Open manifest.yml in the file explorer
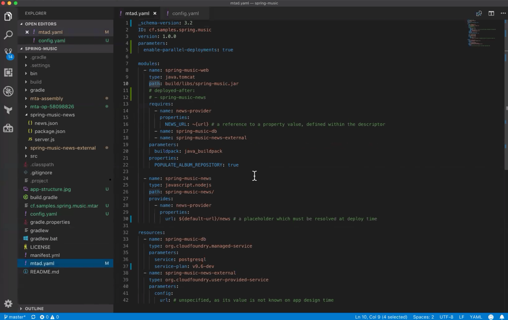Viewport: 508px width, 320px height. [x=45, y=255]
